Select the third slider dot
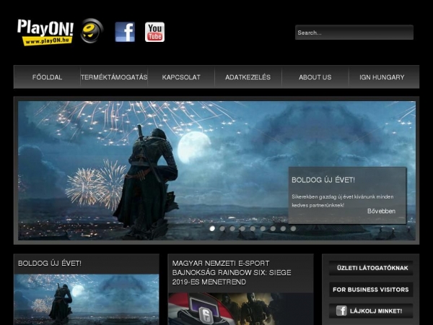This screenshot has width=433, height=325. [232, 228]
